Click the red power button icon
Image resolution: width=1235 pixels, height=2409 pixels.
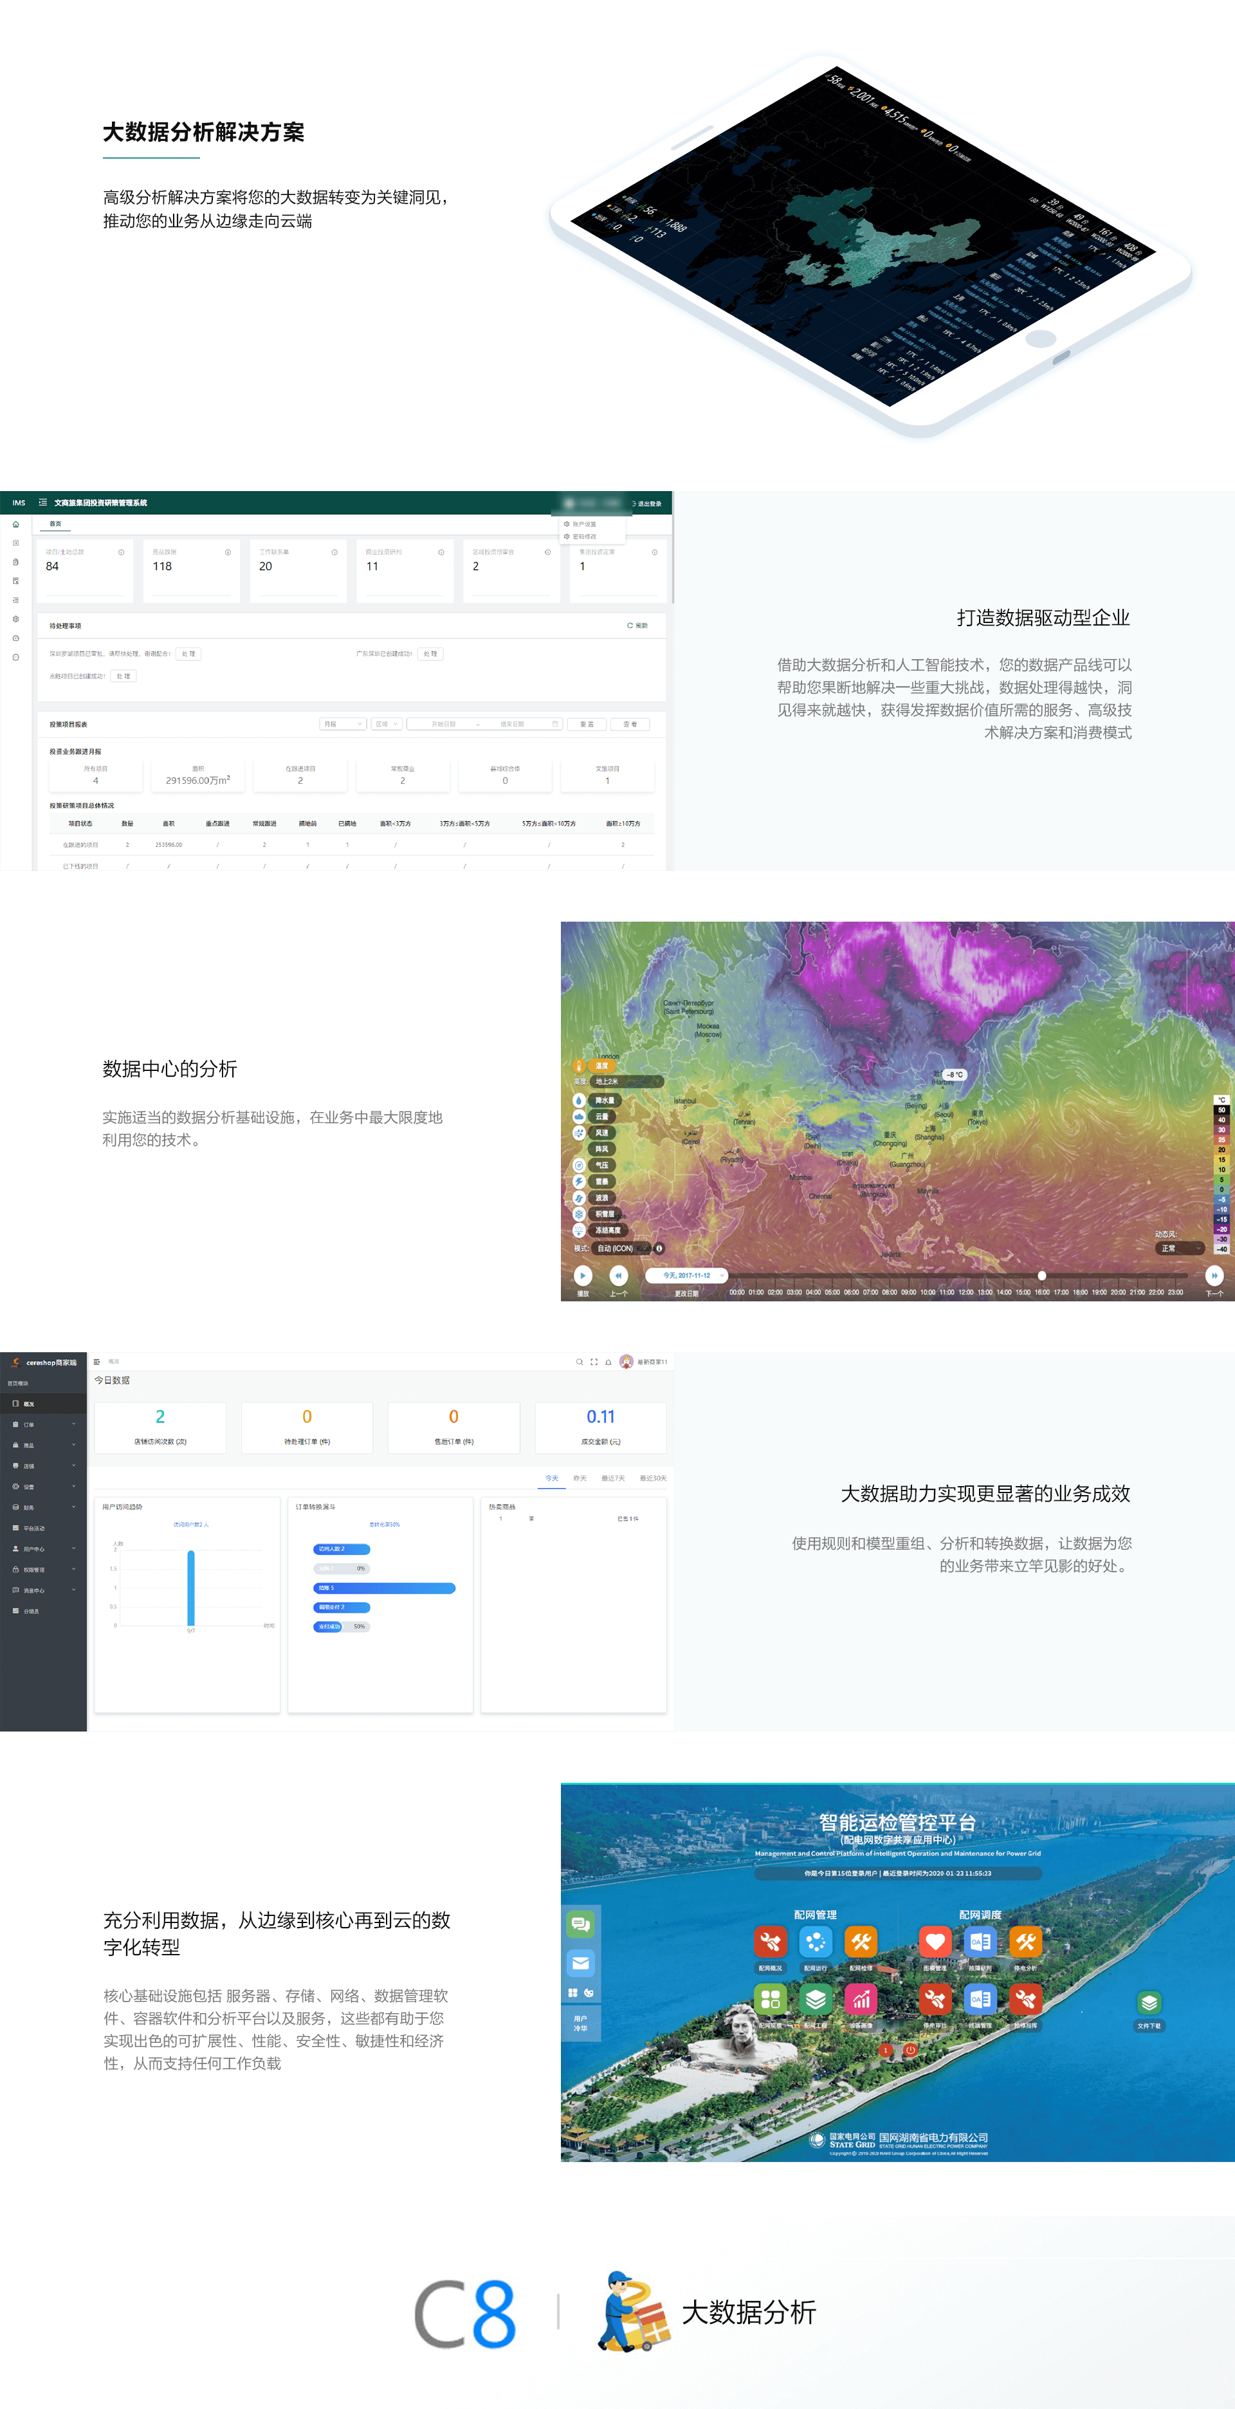[910, 2050]
